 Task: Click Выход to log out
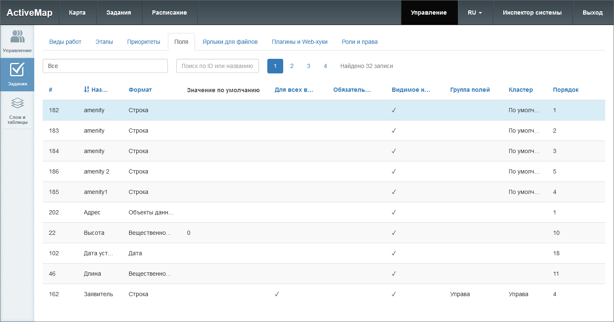click(x=592, y=13)
